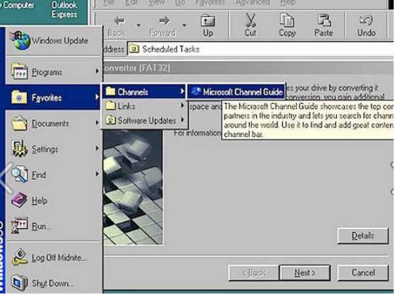Expand the Links submenu arrow
Viewport: 394px width, 295px height.
coord(183,106)
